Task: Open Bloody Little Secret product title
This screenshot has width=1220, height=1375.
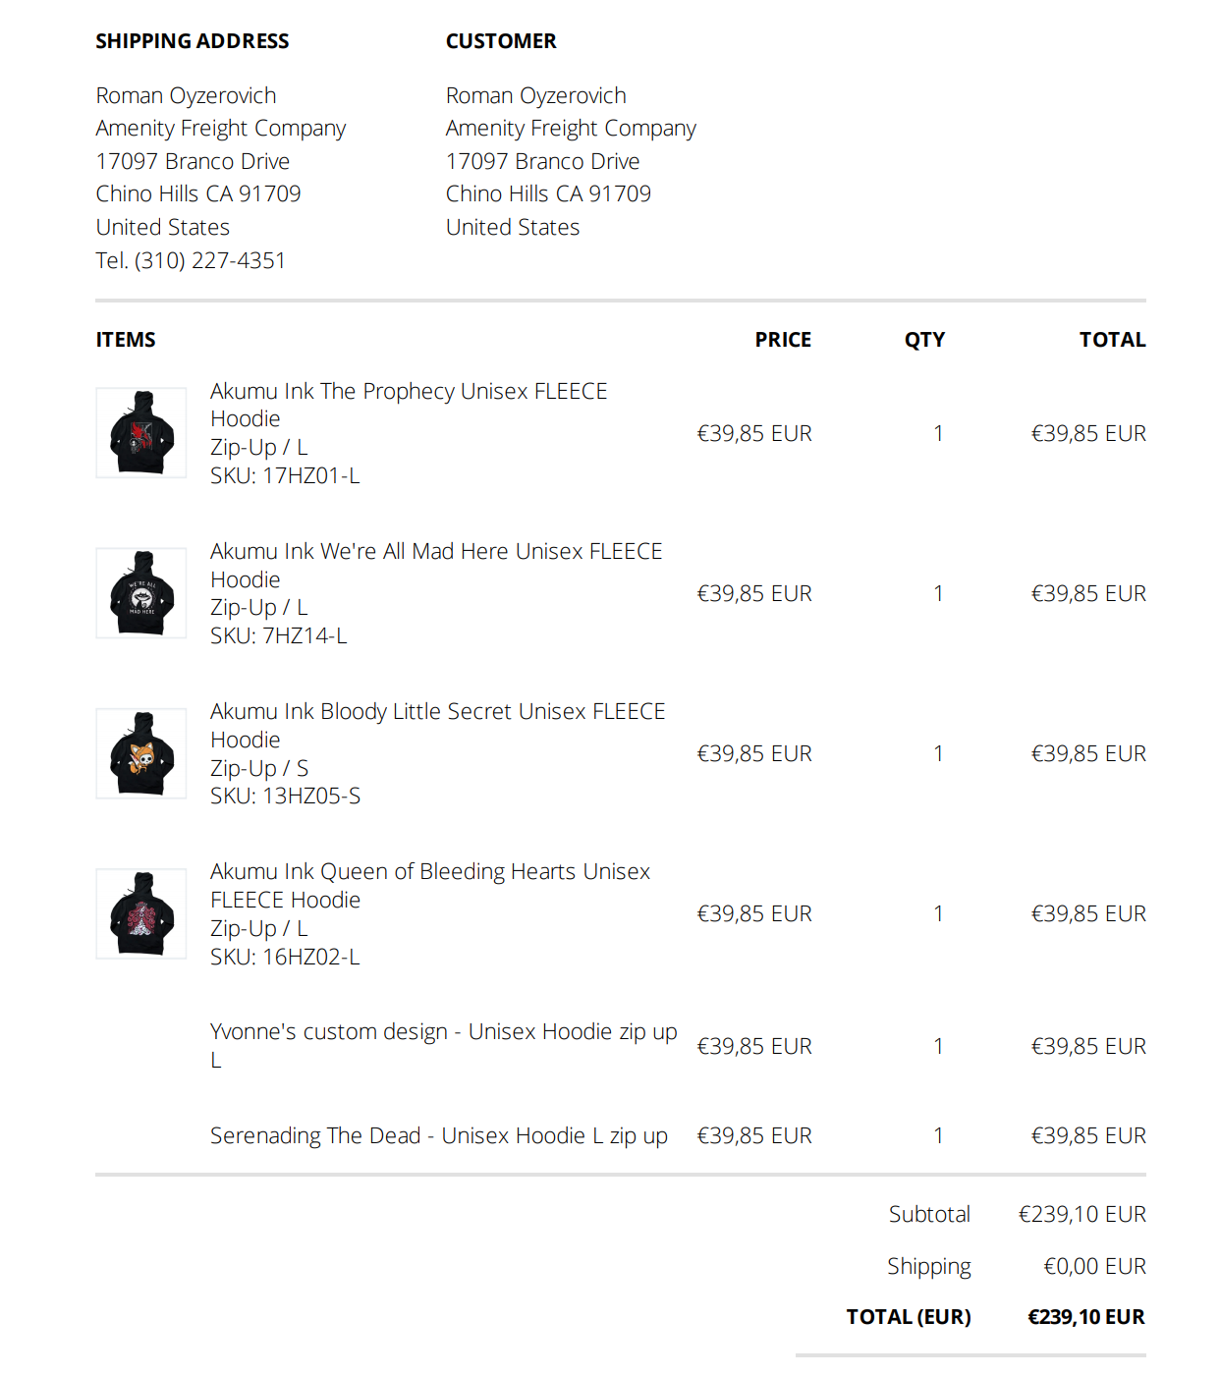Action: point(437,712)
